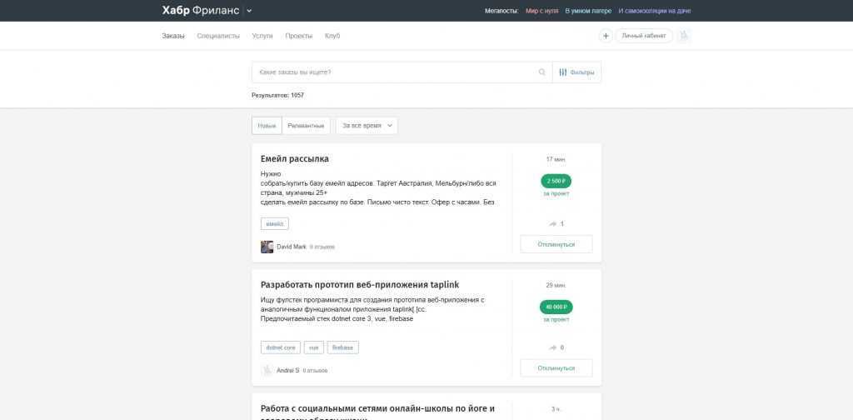Image resolution: width=853 pixels, height=420 pixels.
Task: Click the magnifier search icon
Action: (x=541, y=72)
